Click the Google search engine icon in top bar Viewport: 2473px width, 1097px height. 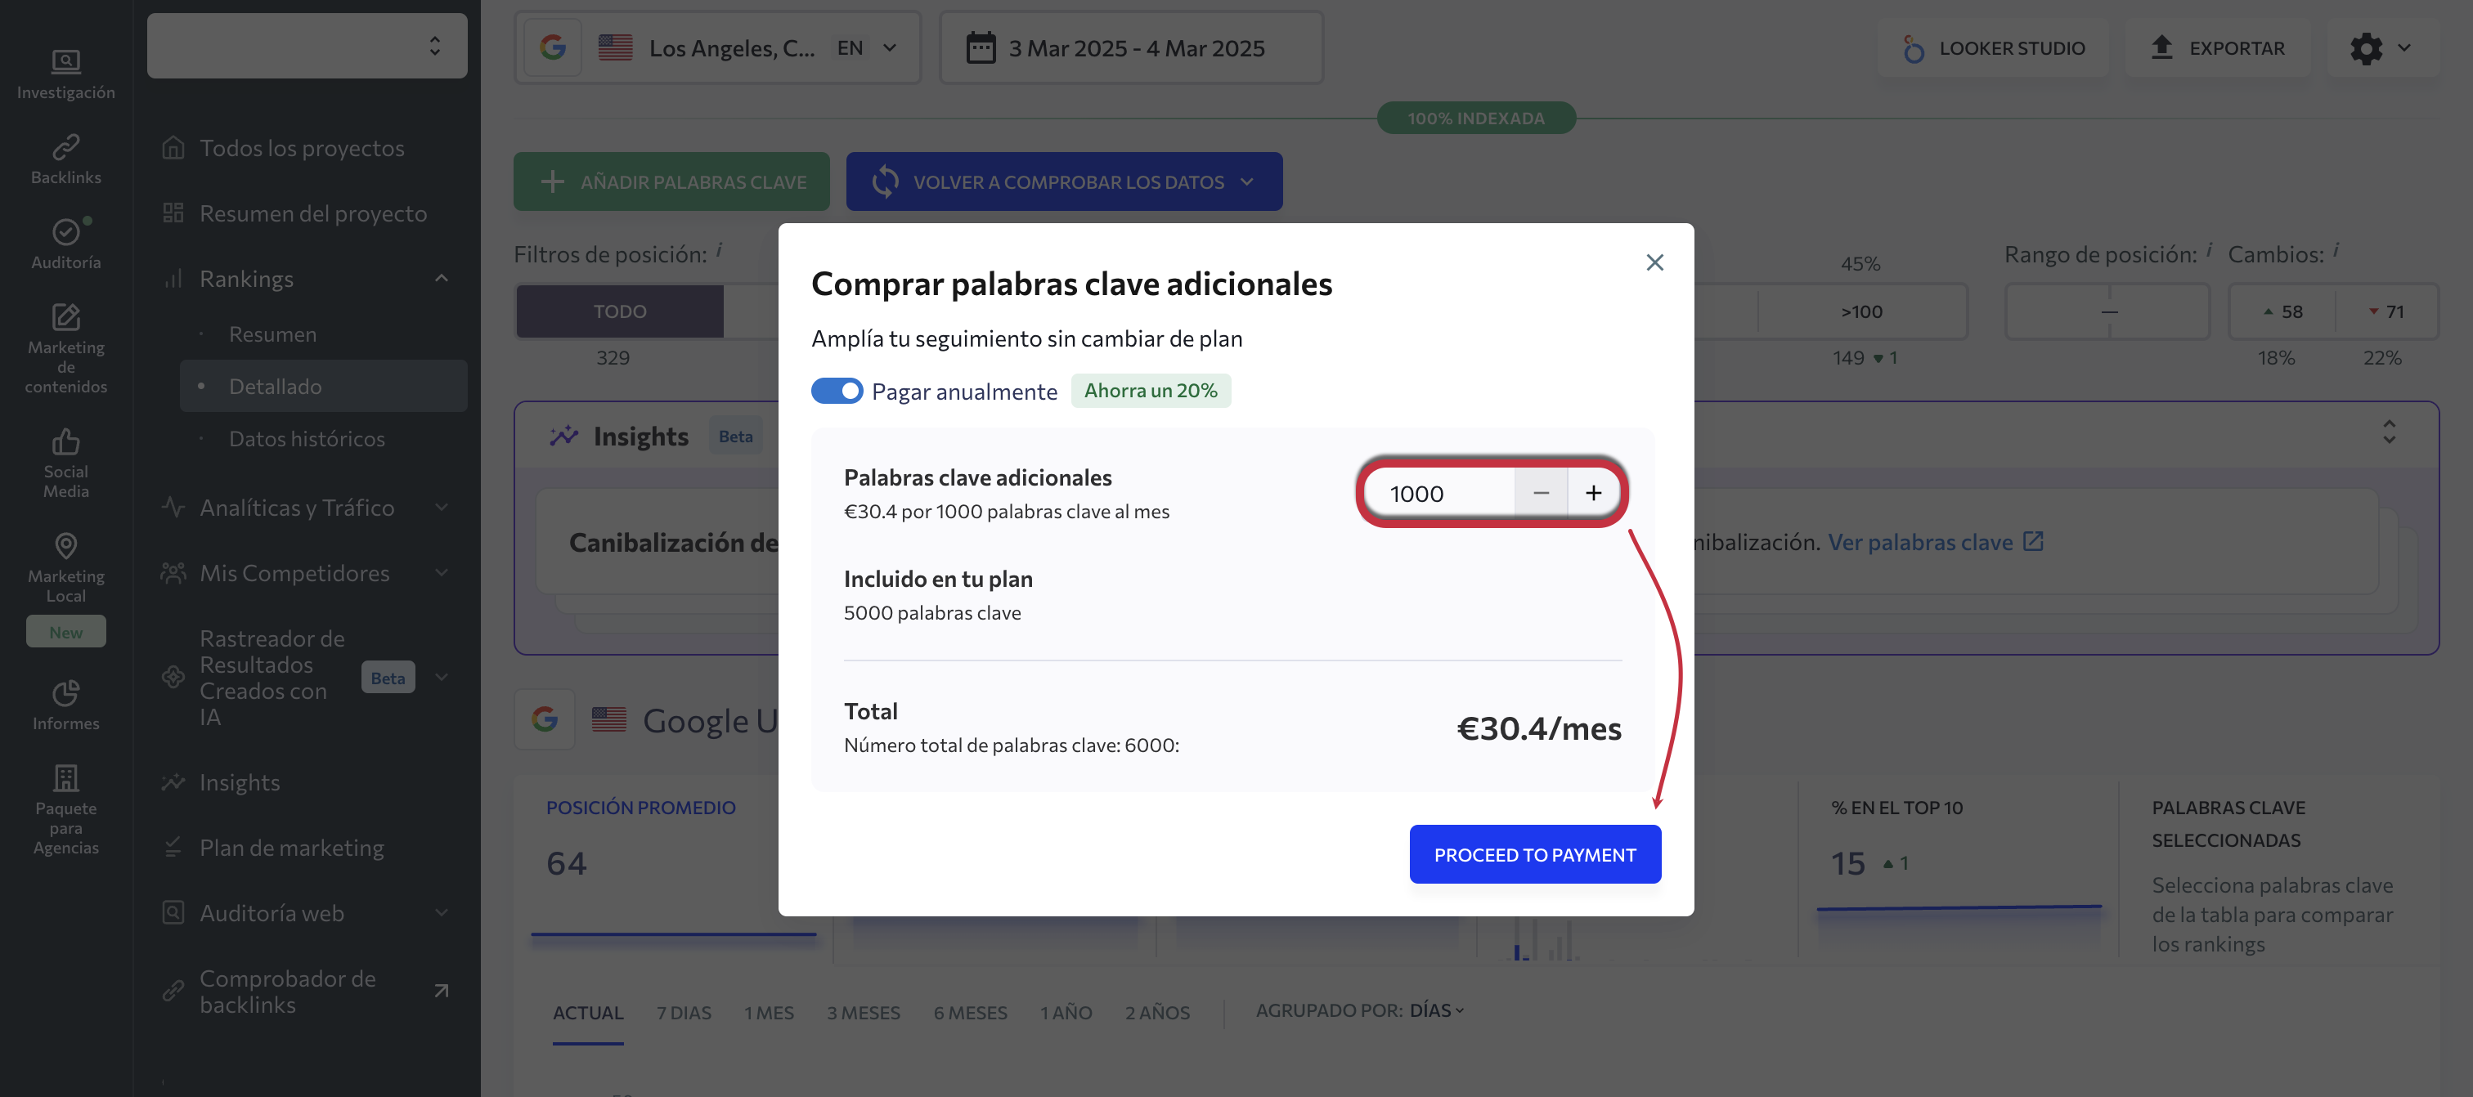[552, 47]
